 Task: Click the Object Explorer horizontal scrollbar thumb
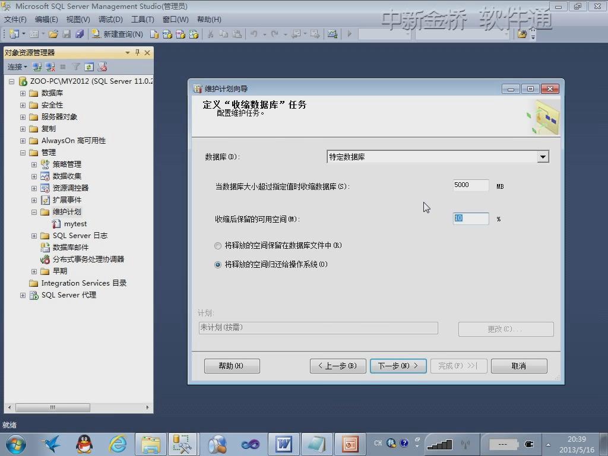53,407
